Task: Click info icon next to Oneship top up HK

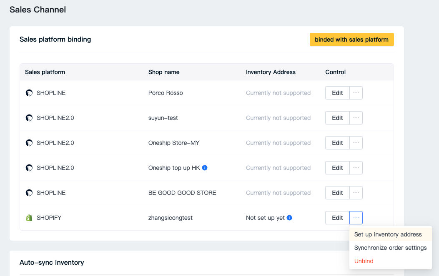Action: [205, 168]
